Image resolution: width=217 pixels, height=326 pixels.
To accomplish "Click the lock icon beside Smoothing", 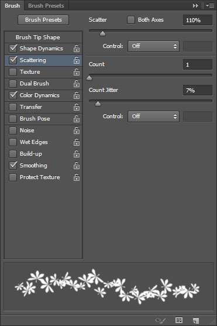I will (x=77, y=166).
